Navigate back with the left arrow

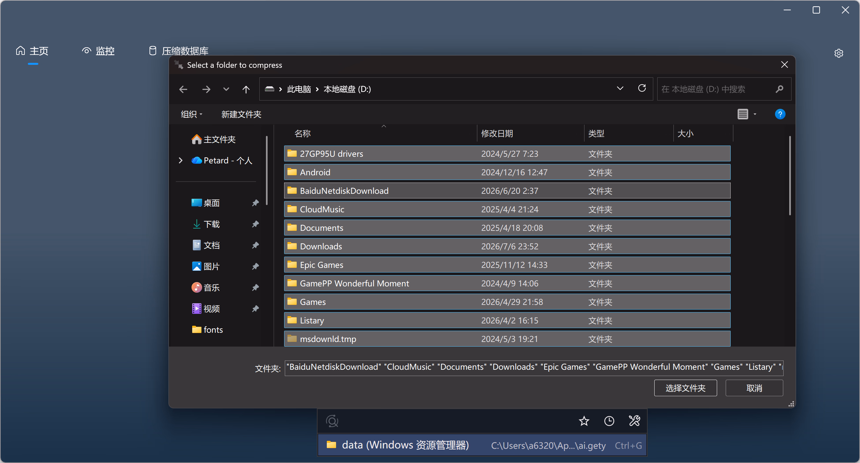pyautogui.click(x=183, y=89)
